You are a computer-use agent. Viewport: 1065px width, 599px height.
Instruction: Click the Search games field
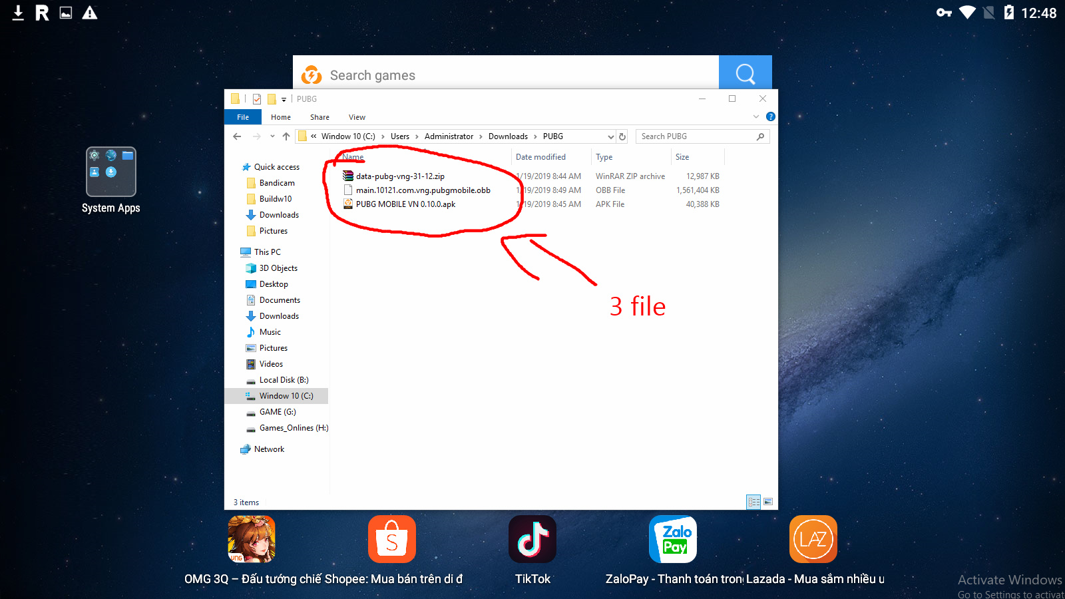(506, 75)
